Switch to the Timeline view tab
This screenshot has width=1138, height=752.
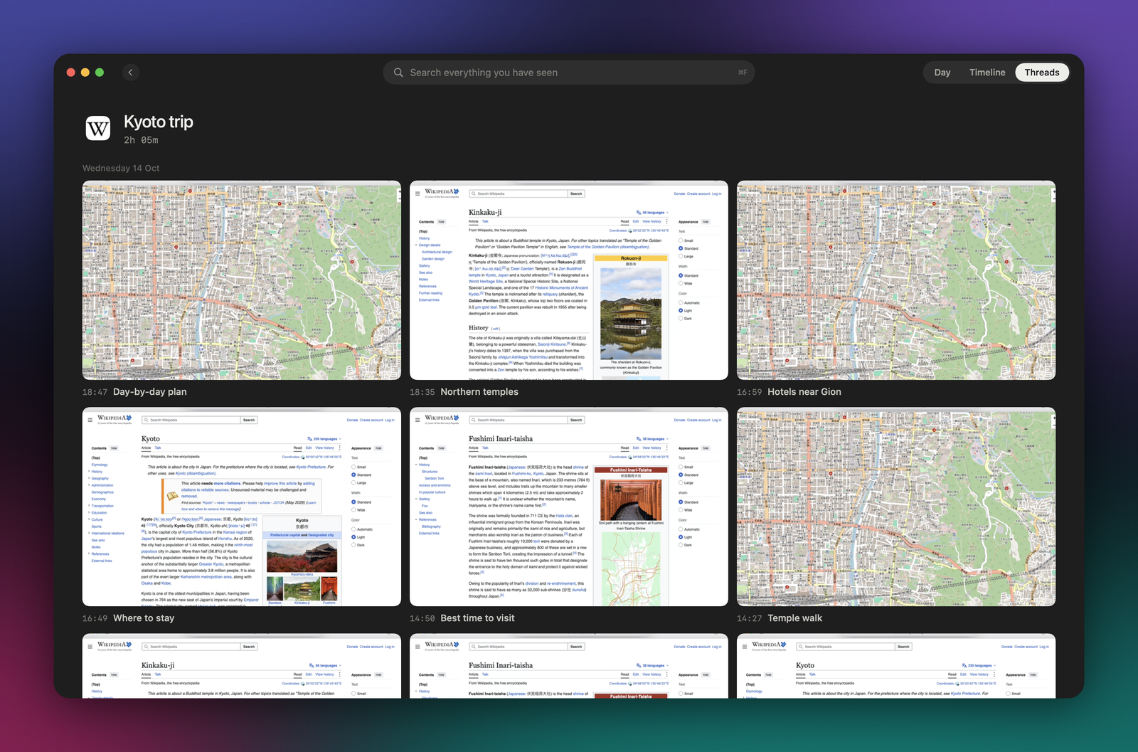(x=987, y=73)
